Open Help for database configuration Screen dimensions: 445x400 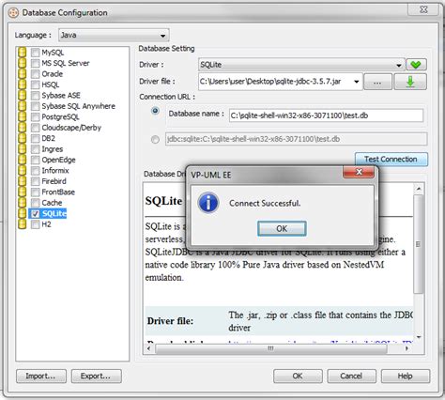click(406, 376)
